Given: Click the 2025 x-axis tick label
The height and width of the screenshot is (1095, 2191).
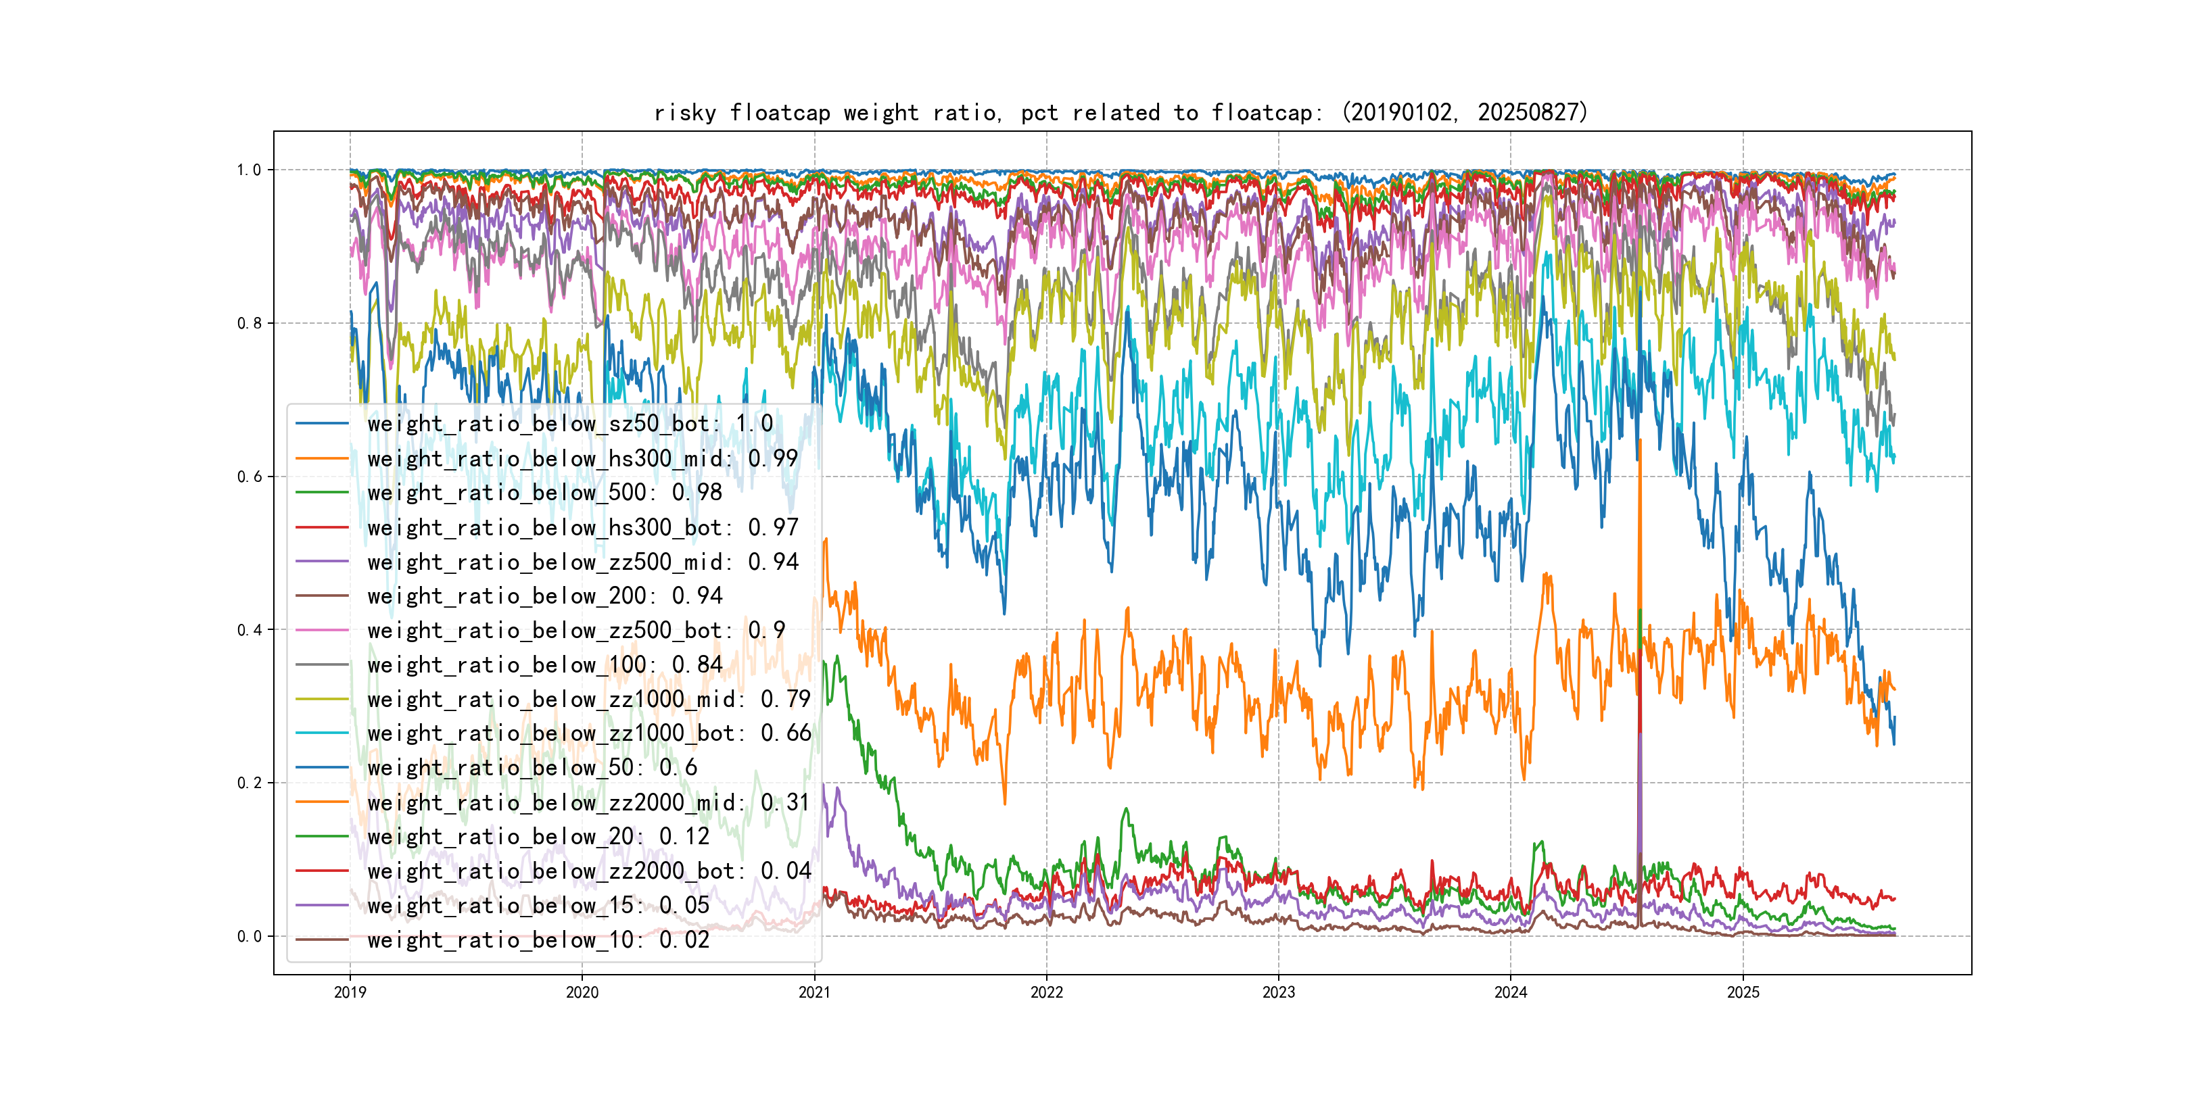Looking at the screenshot, I should [1743, 992].
